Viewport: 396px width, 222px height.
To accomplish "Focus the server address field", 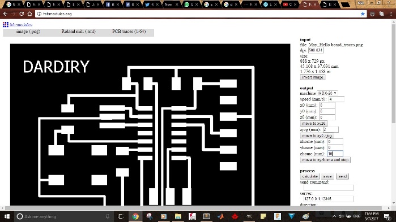I will click(329, 199).
